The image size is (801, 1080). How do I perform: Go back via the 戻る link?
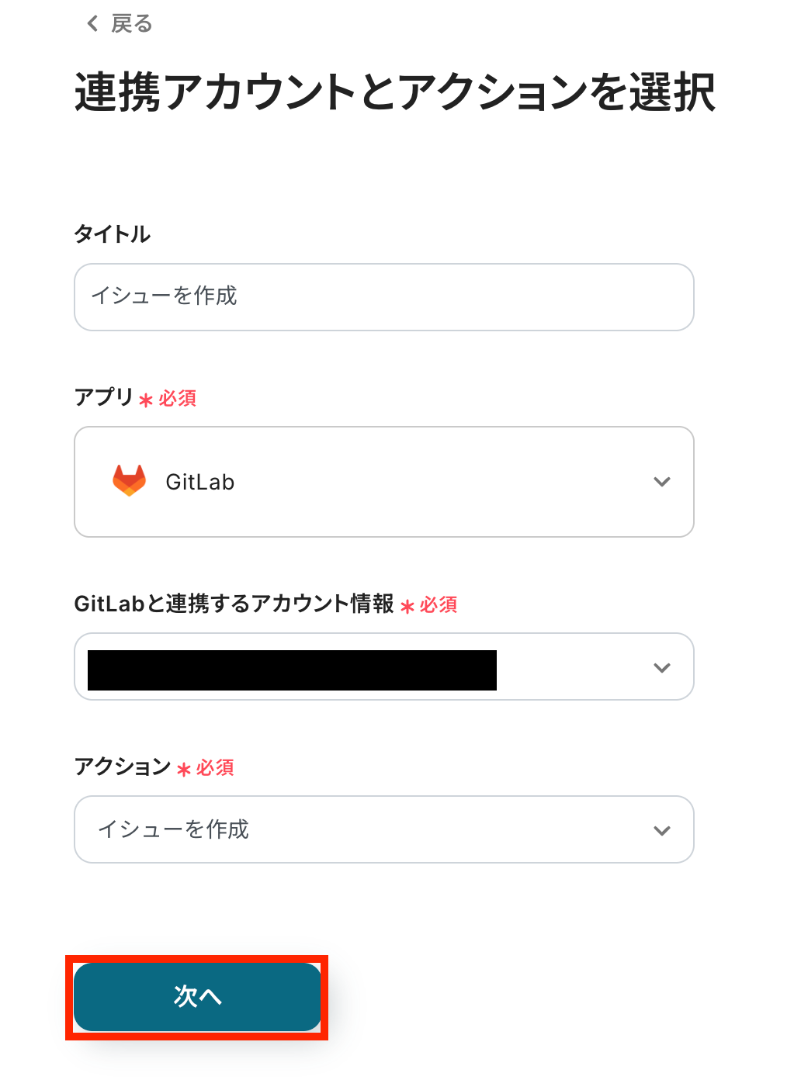pyautogui.click(x=131, y=24)
